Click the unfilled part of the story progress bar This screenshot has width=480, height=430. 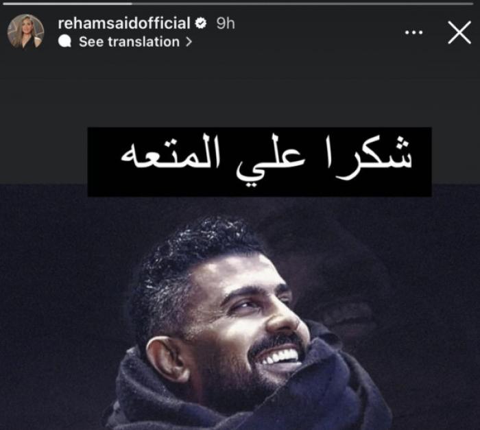pos(302,3)
